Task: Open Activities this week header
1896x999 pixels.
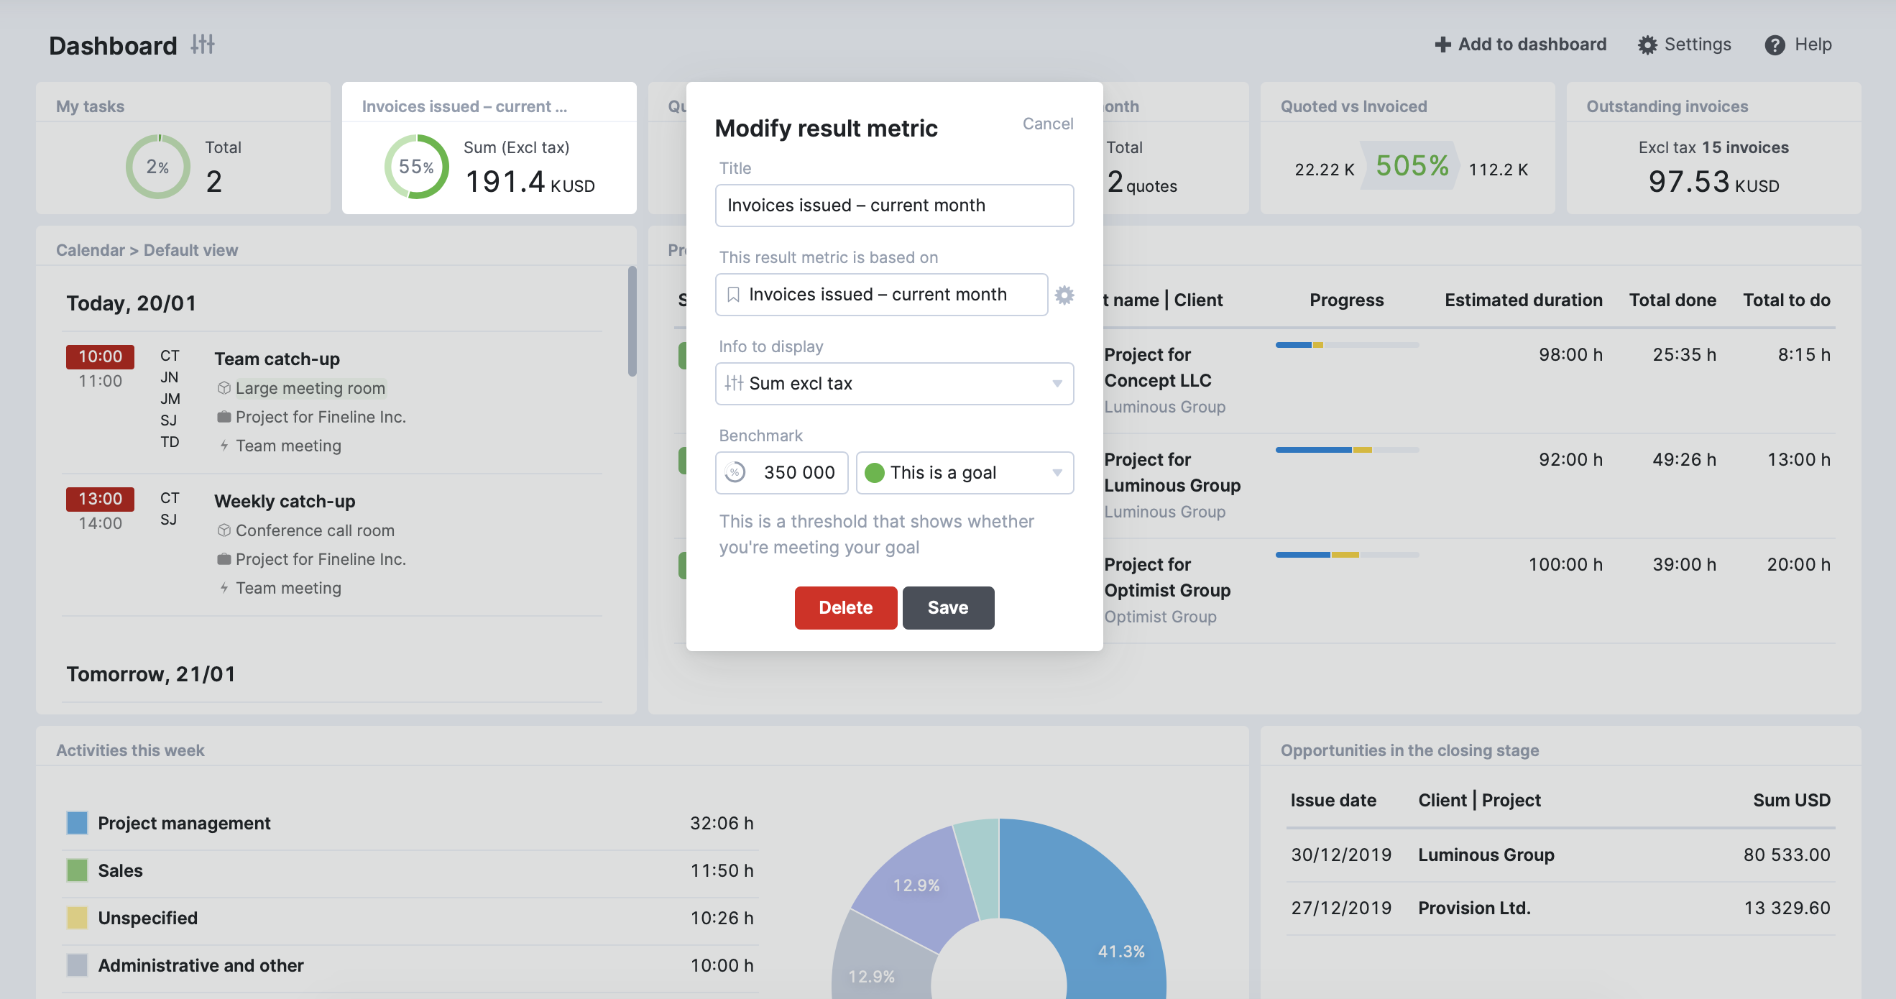Action: [x=130, y=751]
